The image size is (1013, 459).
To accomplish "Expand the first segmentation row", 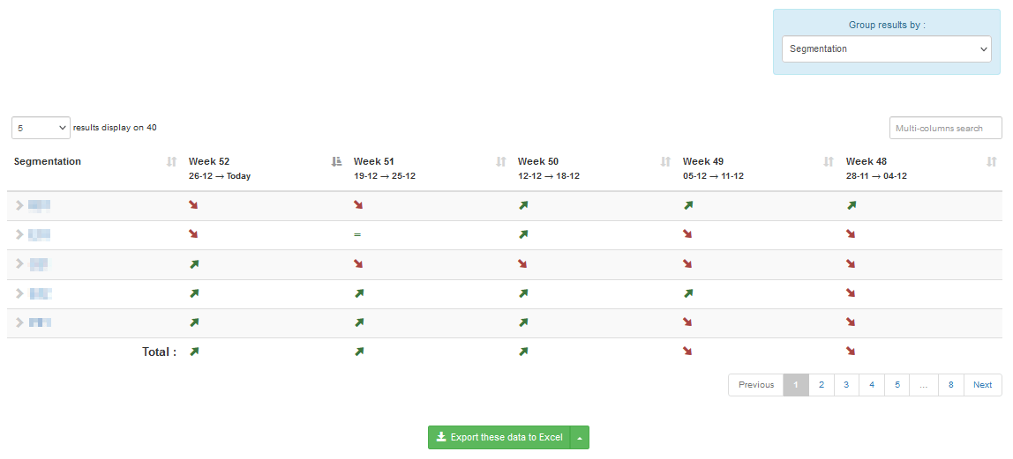I will coord(19,206).
